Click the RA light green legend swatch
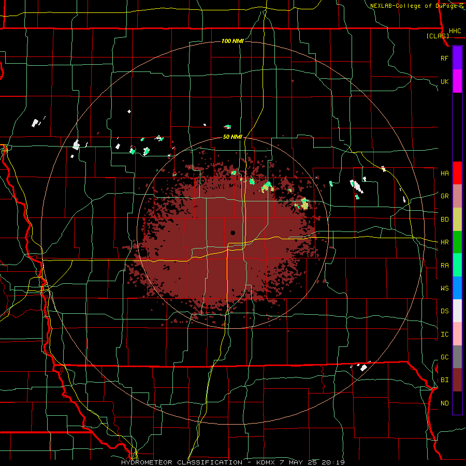Viewport: 466px width, 466px height. click(x=457, y=265)
